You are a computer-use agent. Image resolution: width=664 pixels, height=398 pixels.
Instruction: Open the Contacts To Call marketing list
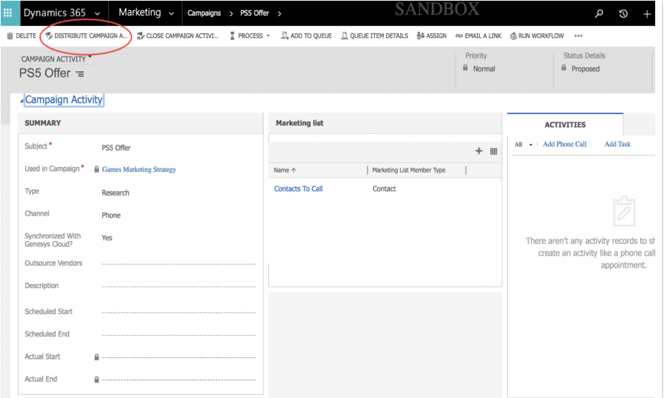pyautogui.click(x=298, y=189)
